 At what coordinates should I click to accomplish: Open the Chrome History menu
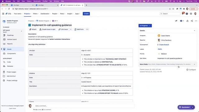click(x=29, y=1)
